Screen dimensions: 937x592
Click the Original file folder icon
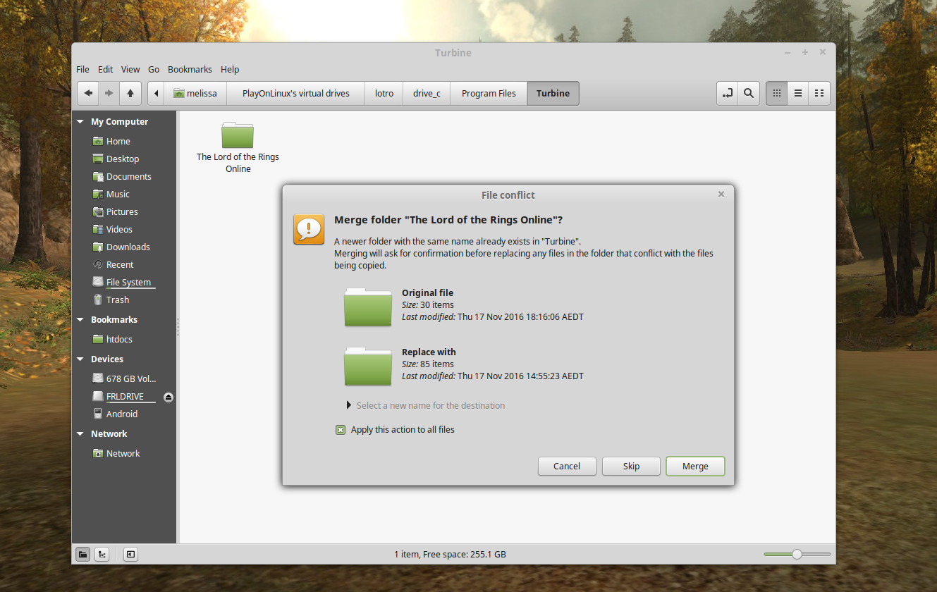(368, 307)
